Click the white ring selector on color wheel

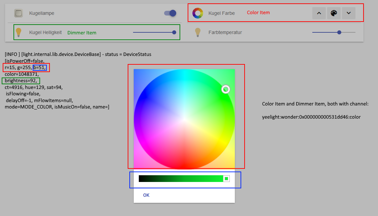click(226, 89)
